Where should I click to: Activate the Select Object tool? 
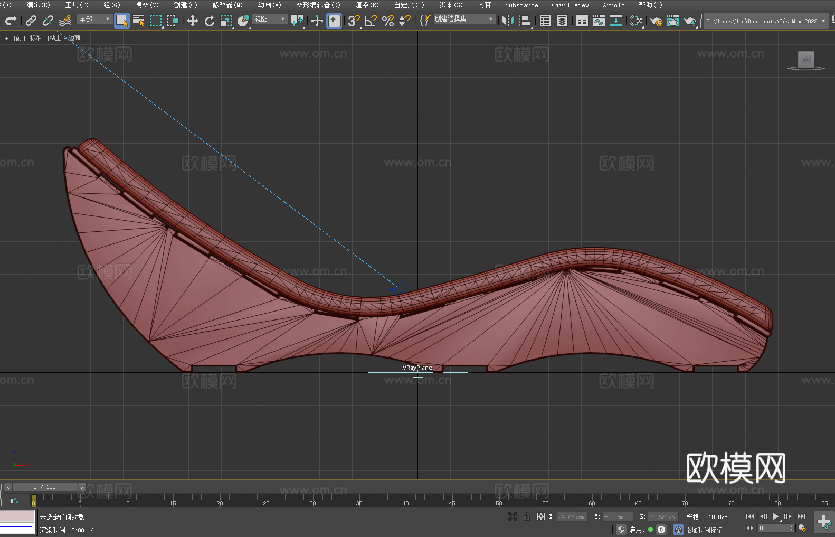[x=122, y=21]
